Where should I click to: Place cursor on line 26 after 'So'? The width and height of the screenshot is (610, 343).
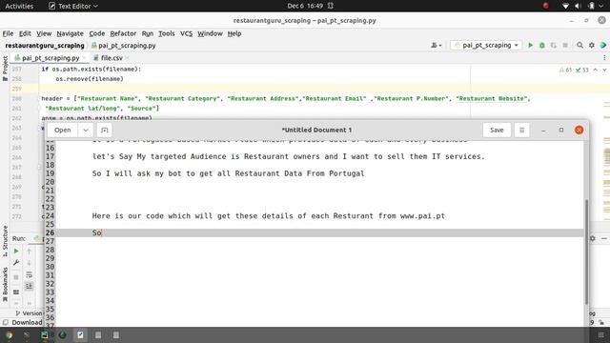point(102,232)
